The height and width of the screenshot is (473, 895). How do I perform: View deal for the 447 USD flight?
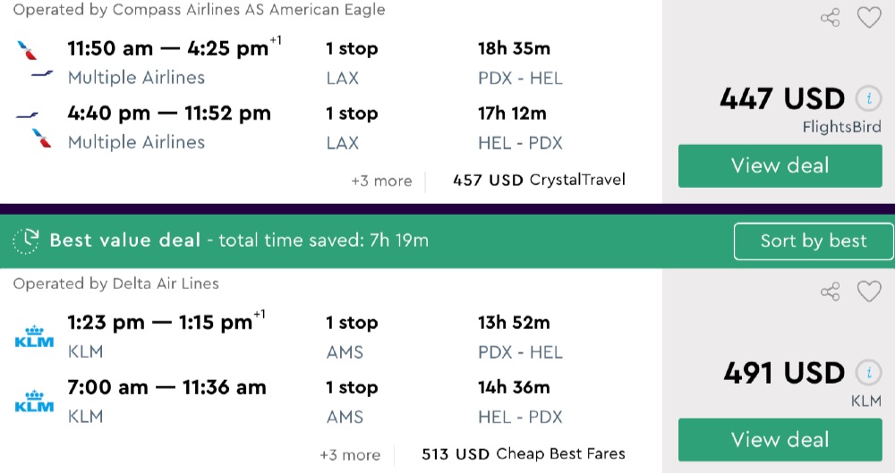pyautogui.click(x=780, y=165)
